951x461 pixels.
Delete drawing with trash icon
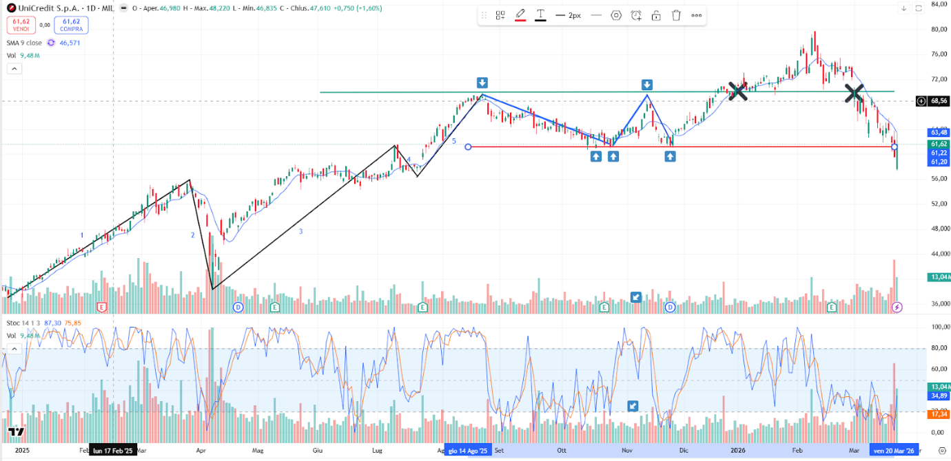pyautogui.click(x=676, y=15)
